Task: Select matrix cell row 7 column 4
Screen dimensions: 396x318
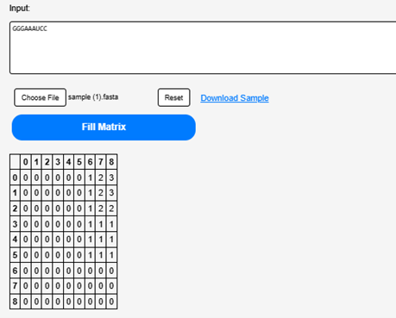Action: coord(68,286)
